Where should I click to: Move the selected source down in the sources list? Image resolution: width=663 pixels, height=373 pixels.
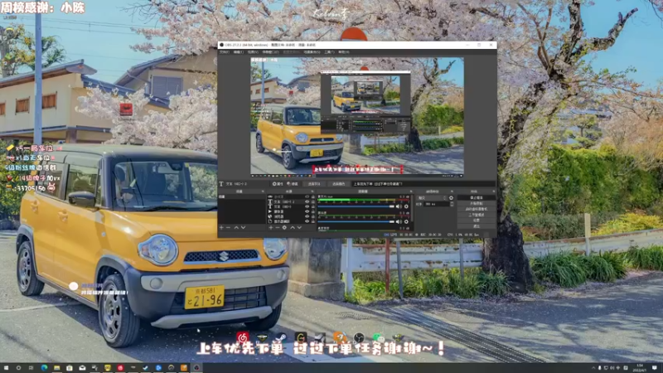(x=299, y=227)
